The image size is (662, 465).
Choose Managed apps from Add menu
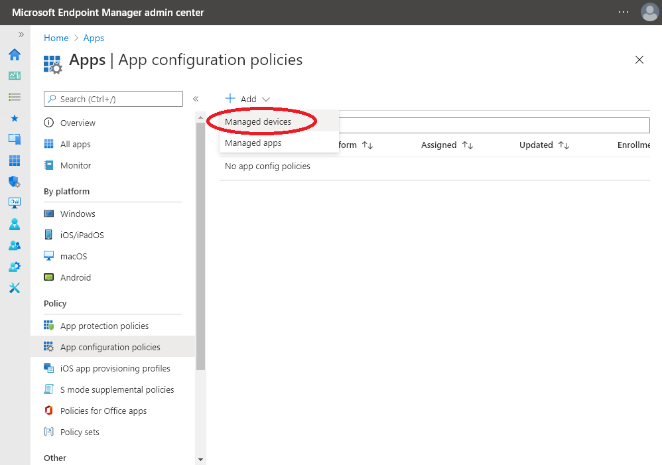point(279,143)
